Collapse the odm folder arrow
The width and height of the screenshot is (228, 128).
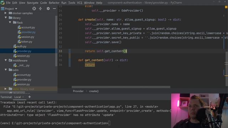coord(6,70)
